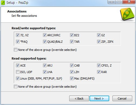Toggle the ARC/WRC file type checkbox
This screenshot has height=105, width=136.
(45, 35)
